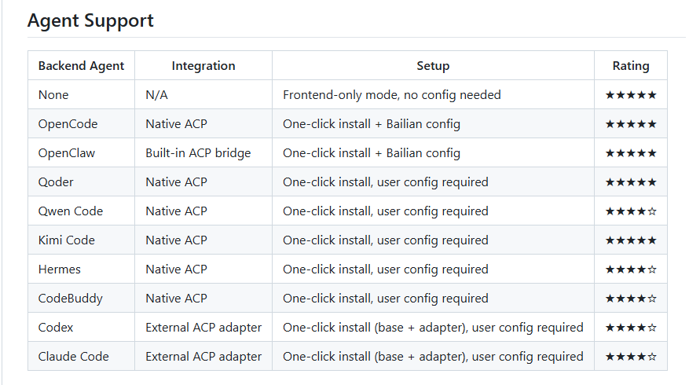Click the star rating for Hermes
The width and height of the screenshot is (689, 385).
pyautogui.click(x=631, y=269)
